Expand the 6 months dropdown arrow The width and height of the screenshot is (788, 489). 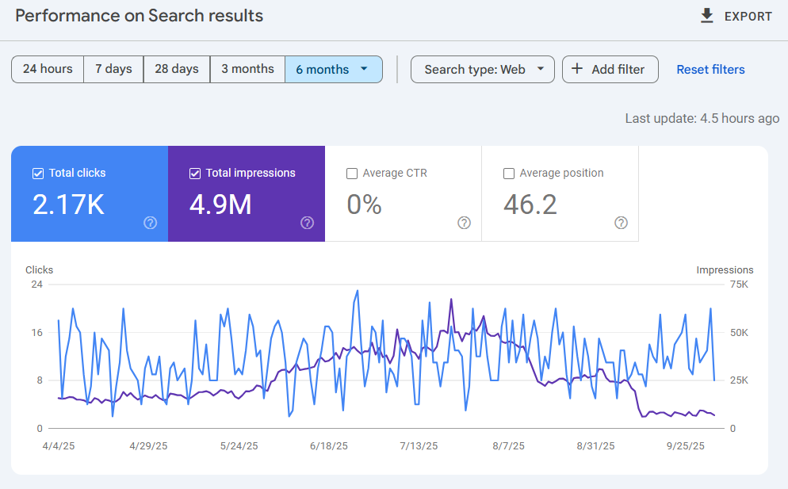365,69
